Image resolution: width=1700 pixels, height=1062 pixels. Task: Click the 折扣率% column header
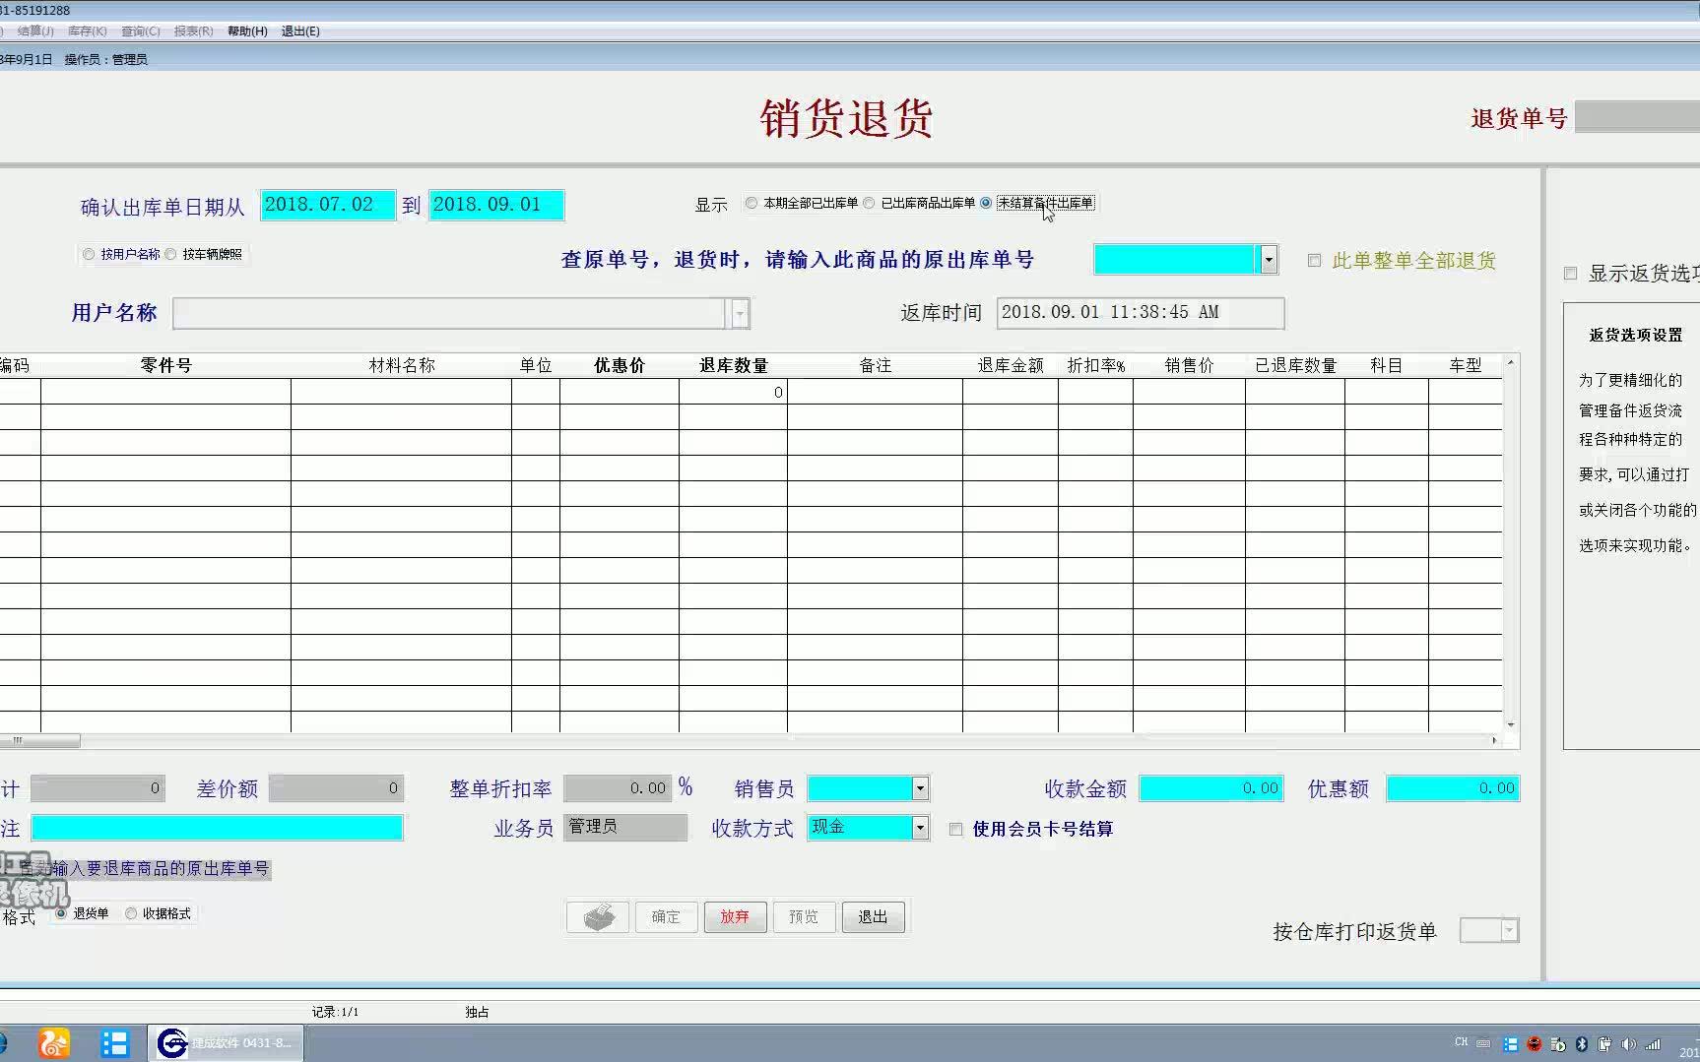coord(1096,365)
